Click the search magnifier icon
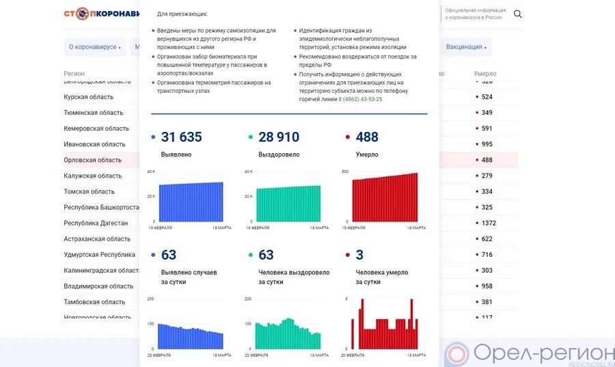This screenshot has width=615, height=367. (517, 14)
